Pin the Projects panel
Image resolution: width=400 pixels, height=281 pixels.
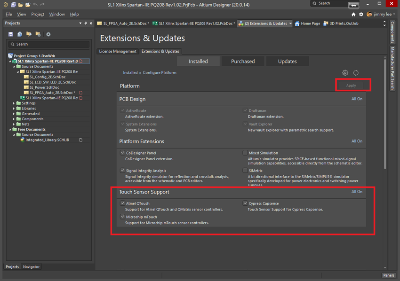tap(86, 23)
